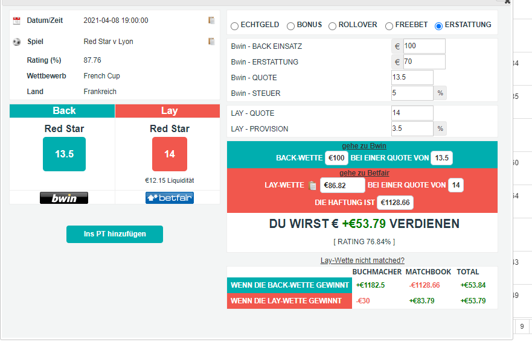Image resolution: width=532 pixels, height=351 pixels.
Task: Click the 'Ins PT hinzufügen' button
Action: 115,234
